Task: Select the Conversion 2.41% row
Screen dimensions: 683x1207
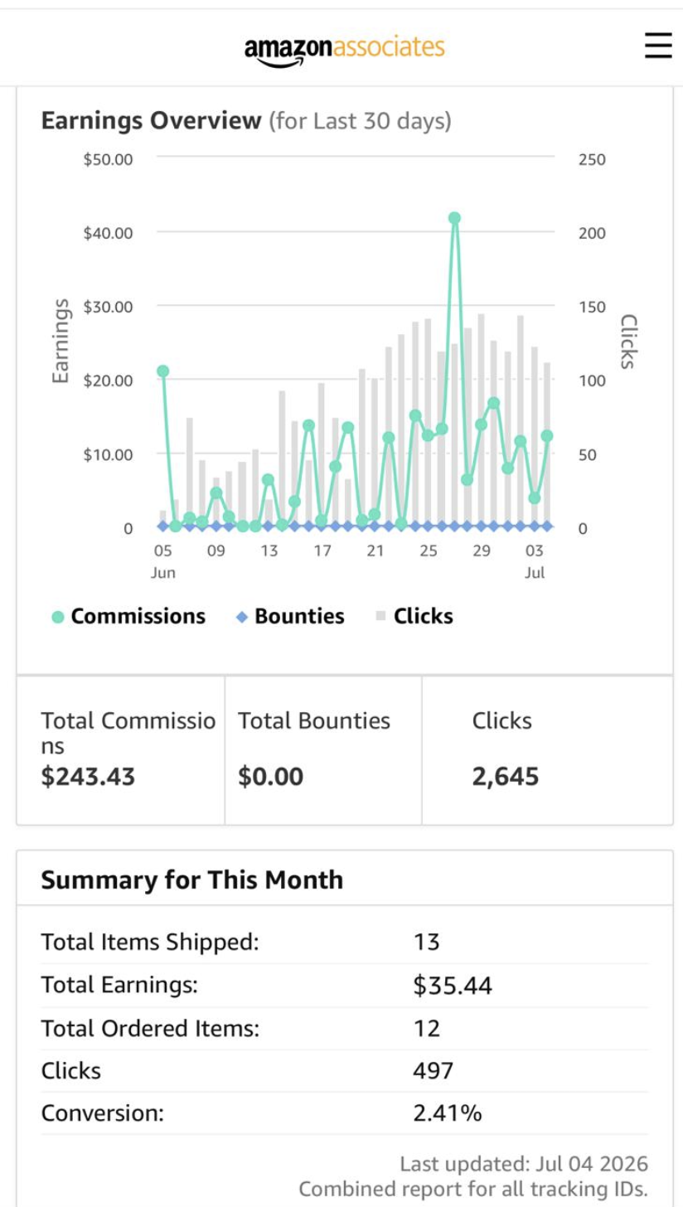Action: tap(345, 1113)
